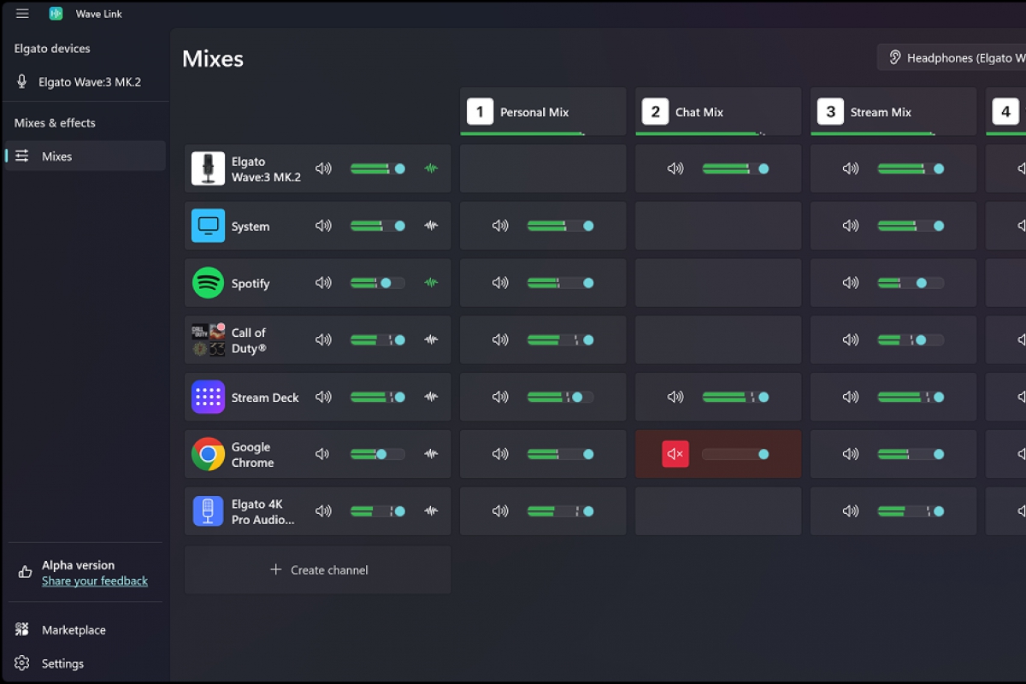Open effects for the Elgato Wave:3 MK.2 channel
The image size is (1026, 684).
tap(431, 168)
